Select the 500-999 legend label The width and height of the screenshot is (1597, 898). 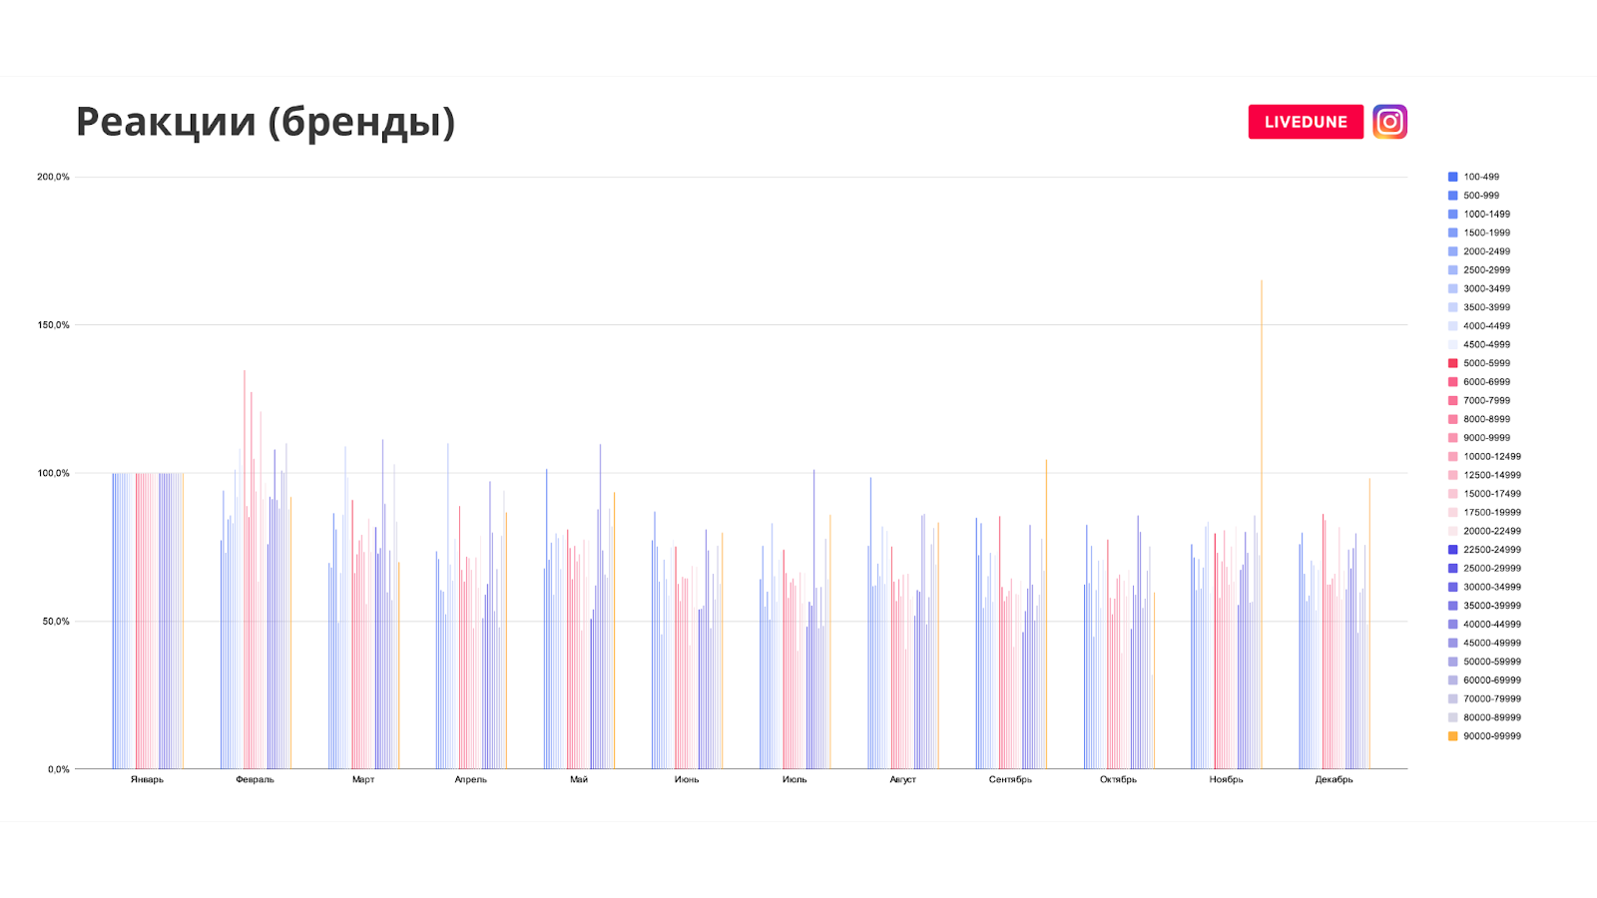click(x=1481, y=196)
